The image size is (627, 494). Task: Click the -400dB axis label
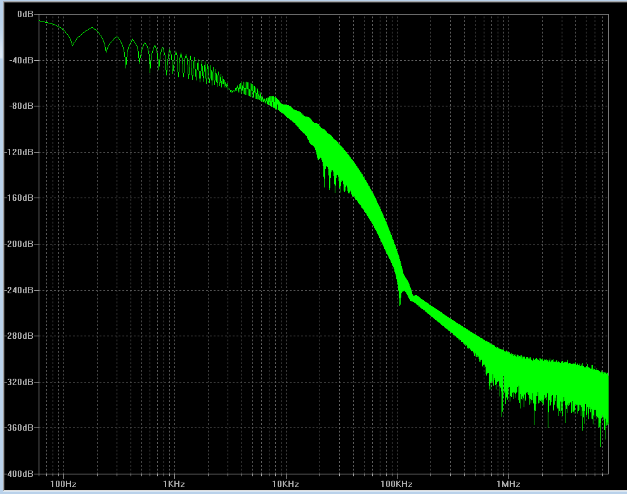pos(19,474)
